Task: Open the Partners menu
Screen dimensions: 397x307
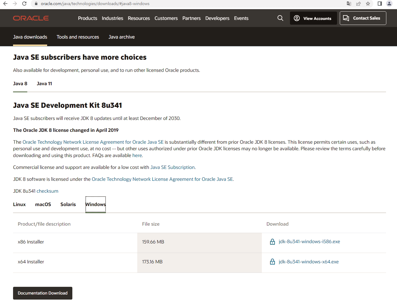Action: (x=192, y=18)
